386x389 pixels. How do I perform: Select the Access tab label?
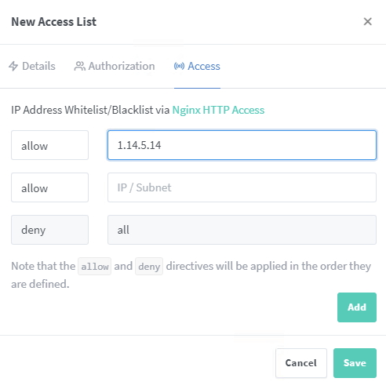click(x=204, y=66)
